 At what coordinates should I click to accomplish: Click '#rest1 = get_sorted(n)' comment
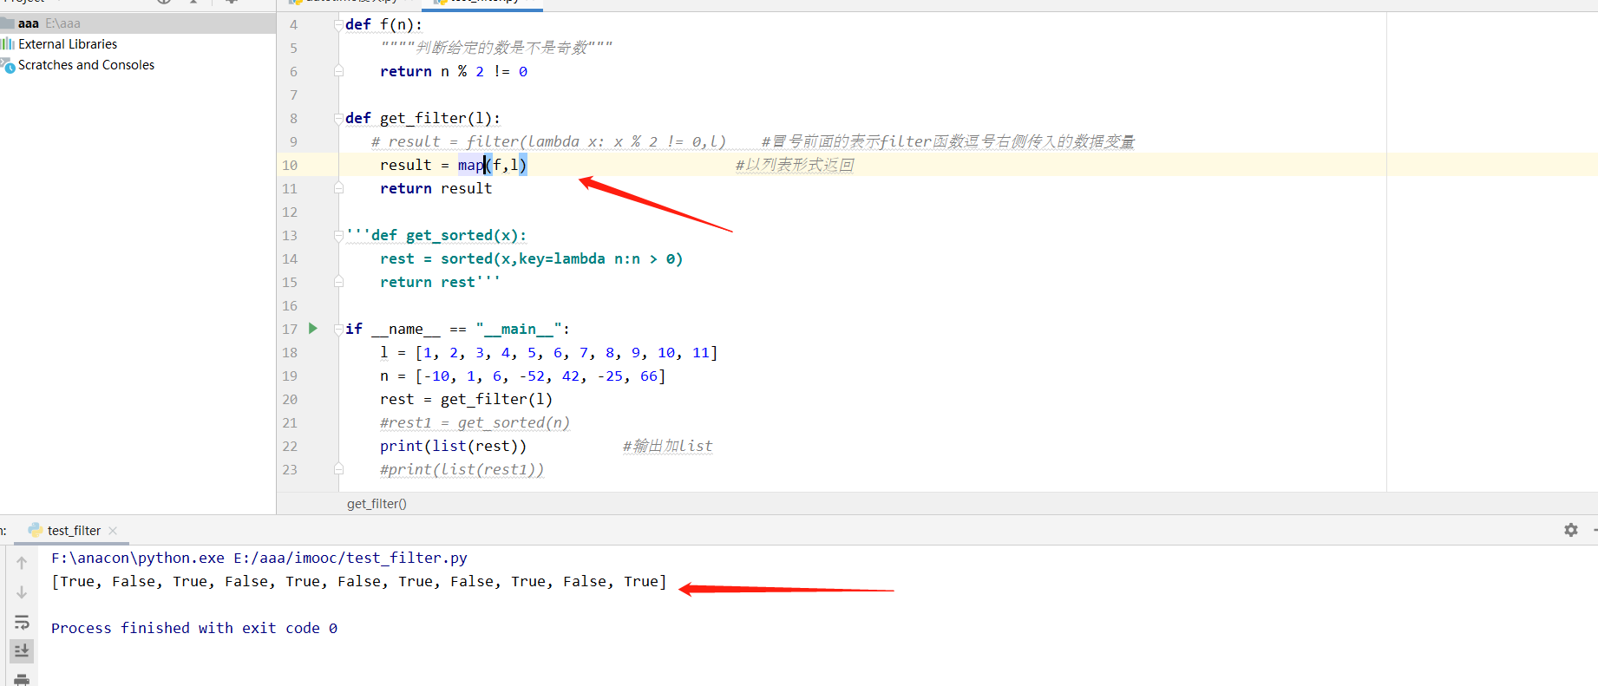(x=475, y=422)
